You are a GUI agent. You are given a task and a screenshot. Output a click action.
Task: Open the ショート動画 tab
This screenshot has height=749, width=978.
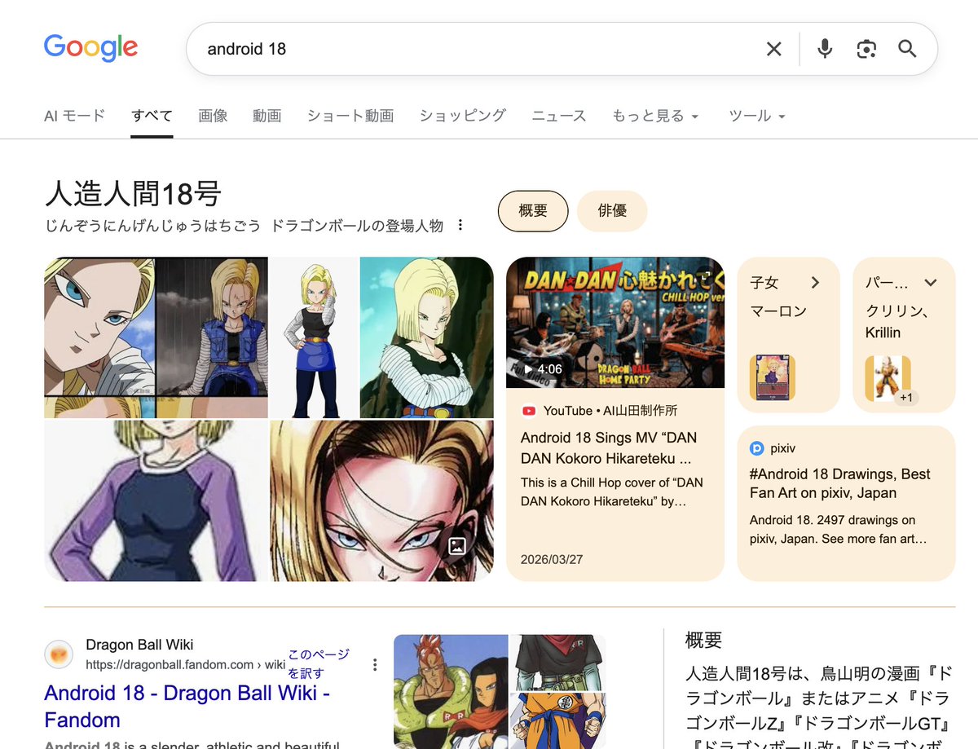coord(350,116)
